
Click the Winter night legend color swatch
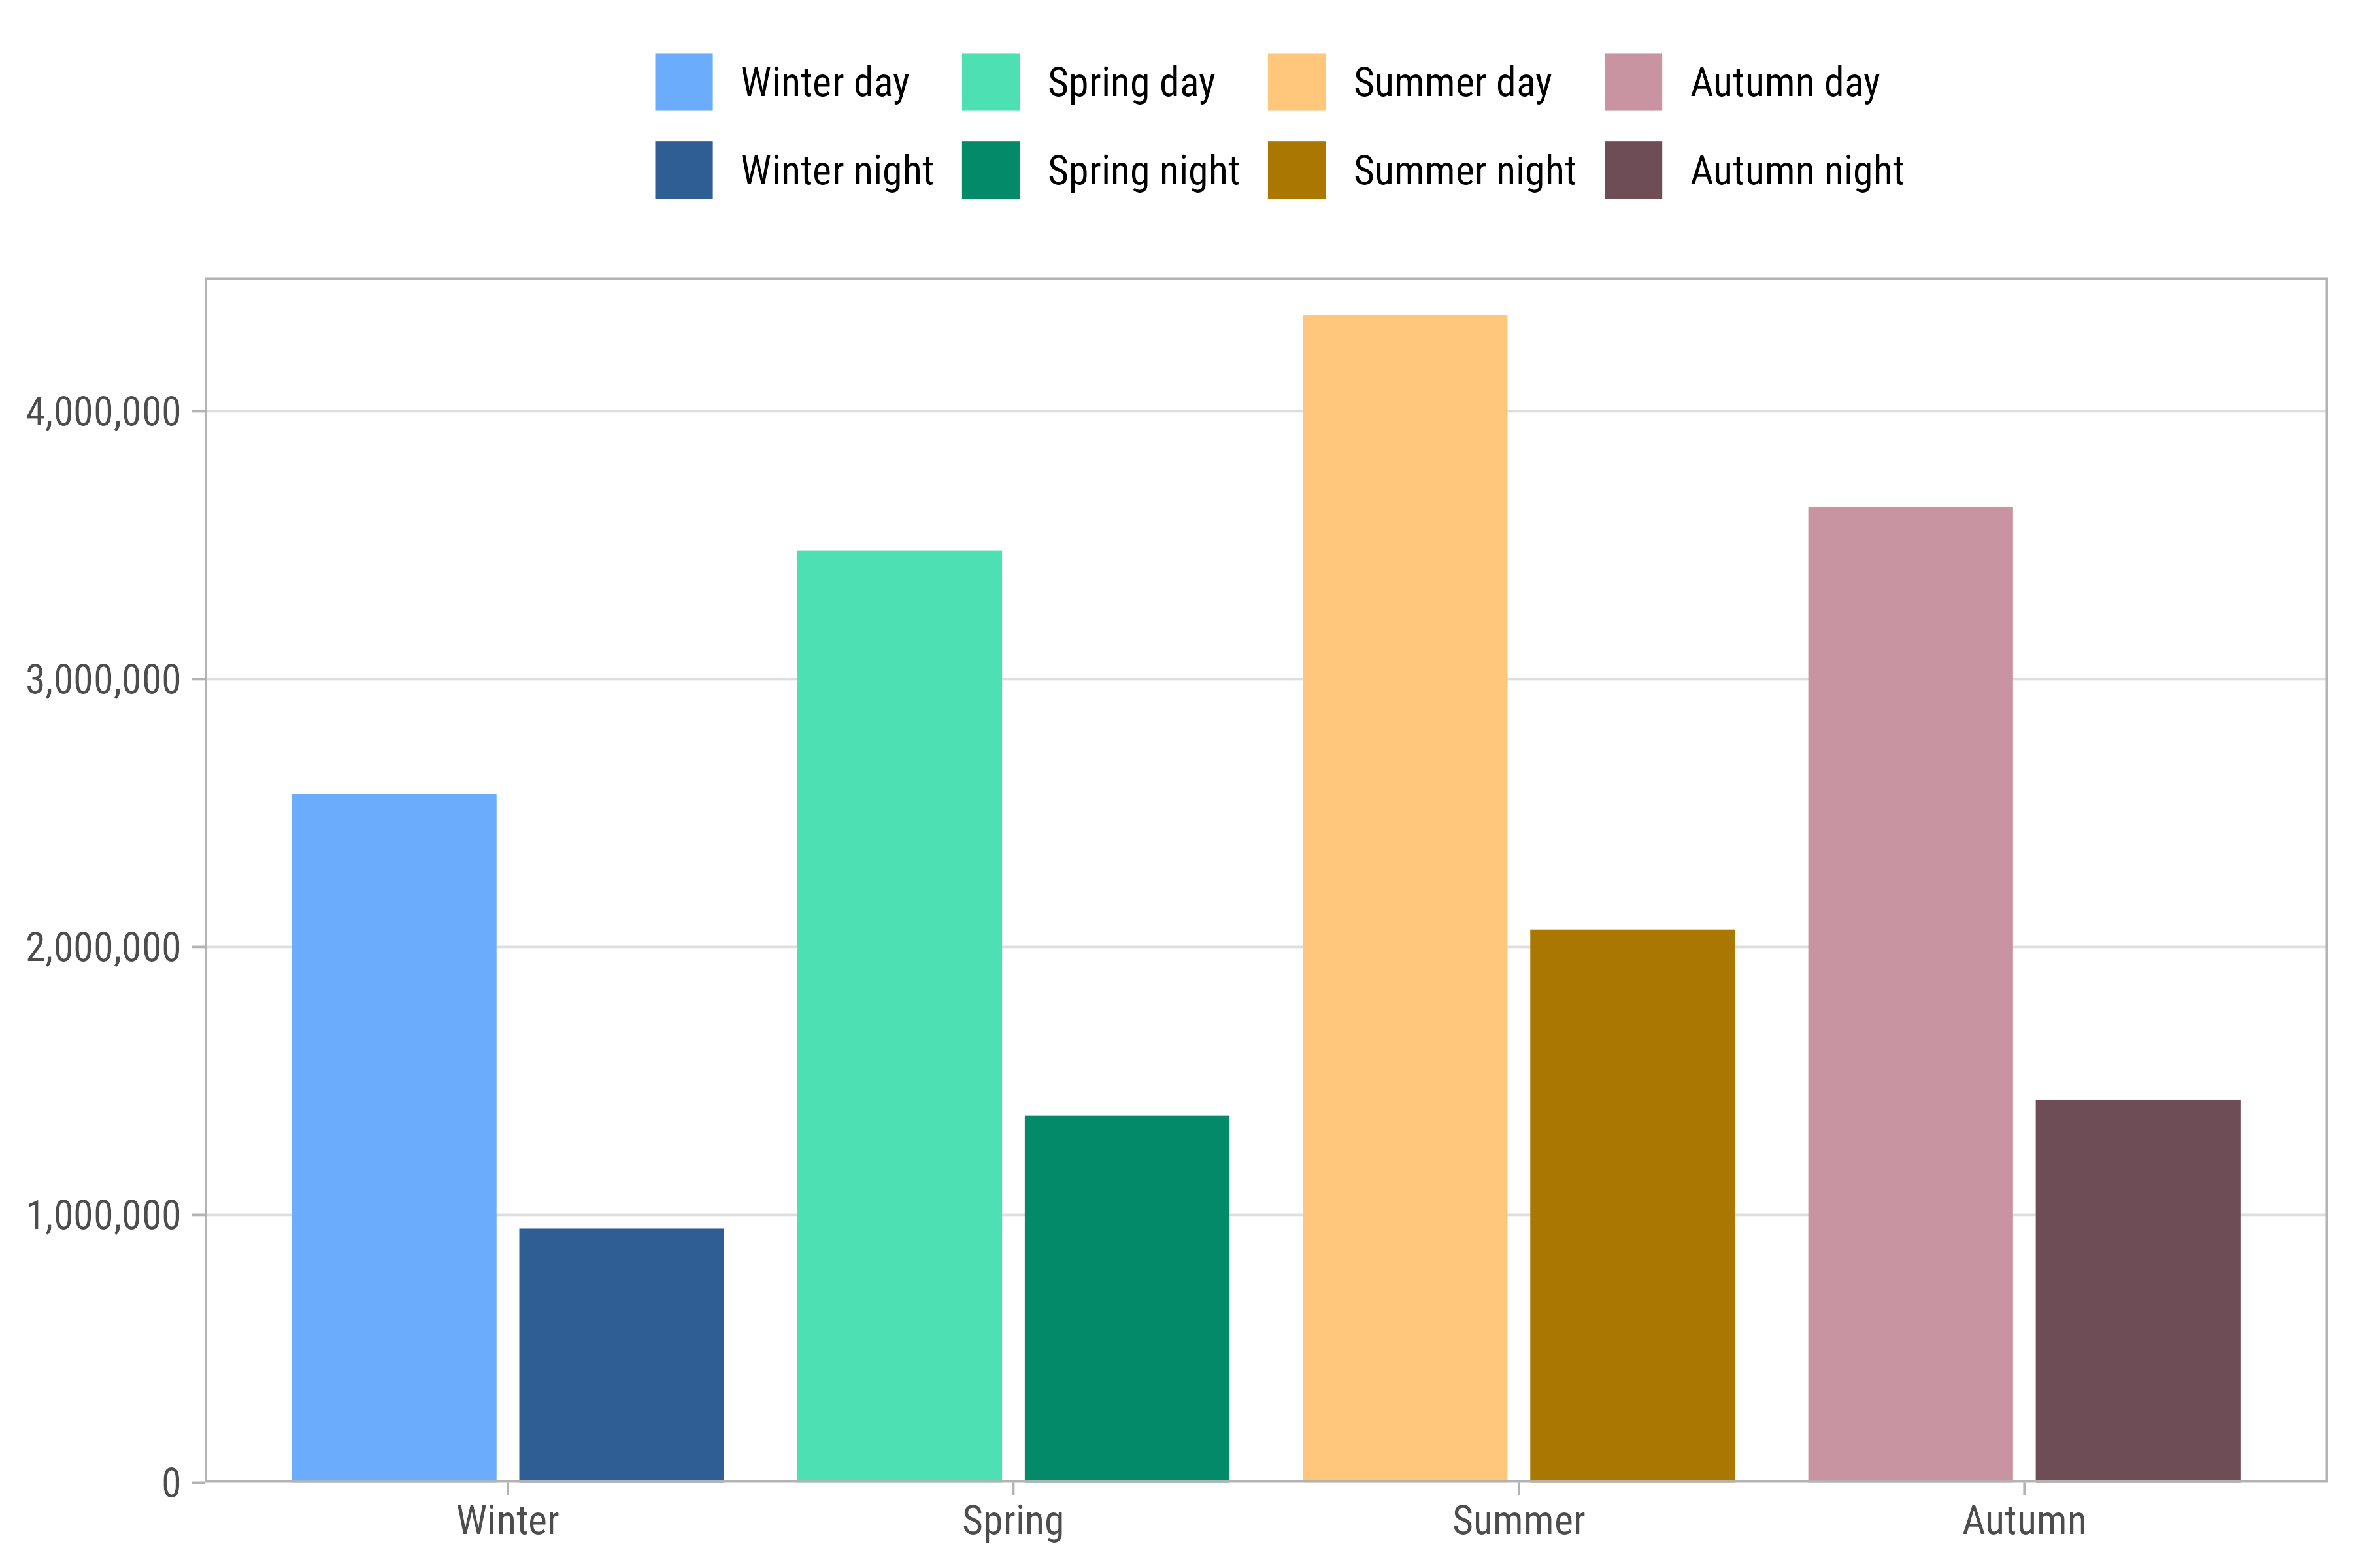point(683,170)
